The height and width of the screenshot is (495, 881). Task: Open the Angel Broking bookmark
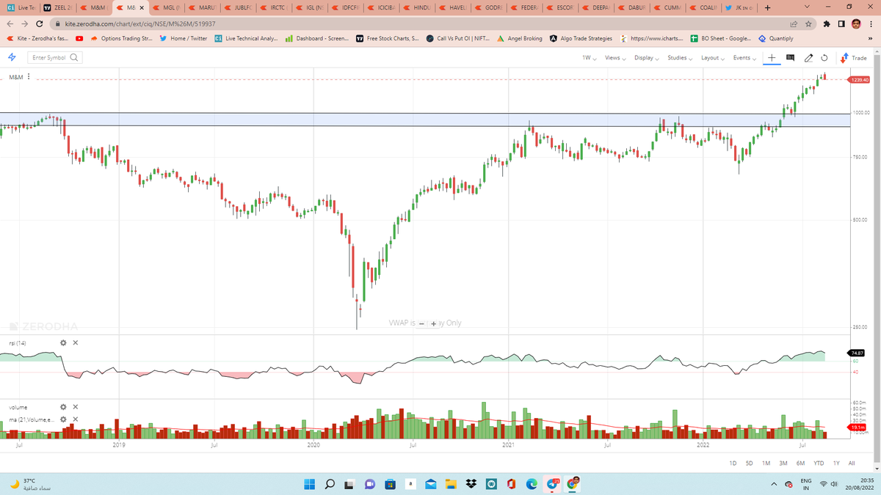[520, 38]
